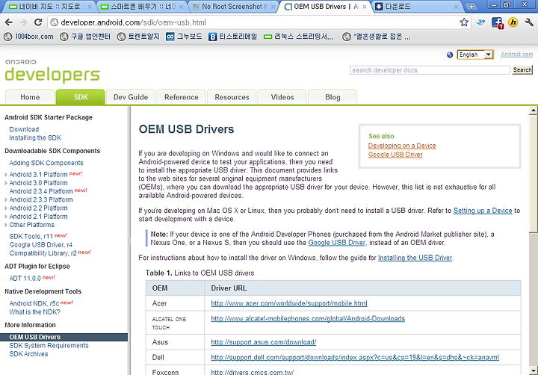Expand the Android 2.3.3 Platform item
Image resolution: width=538 pixels, height=375 pixels.
(6, 200)
